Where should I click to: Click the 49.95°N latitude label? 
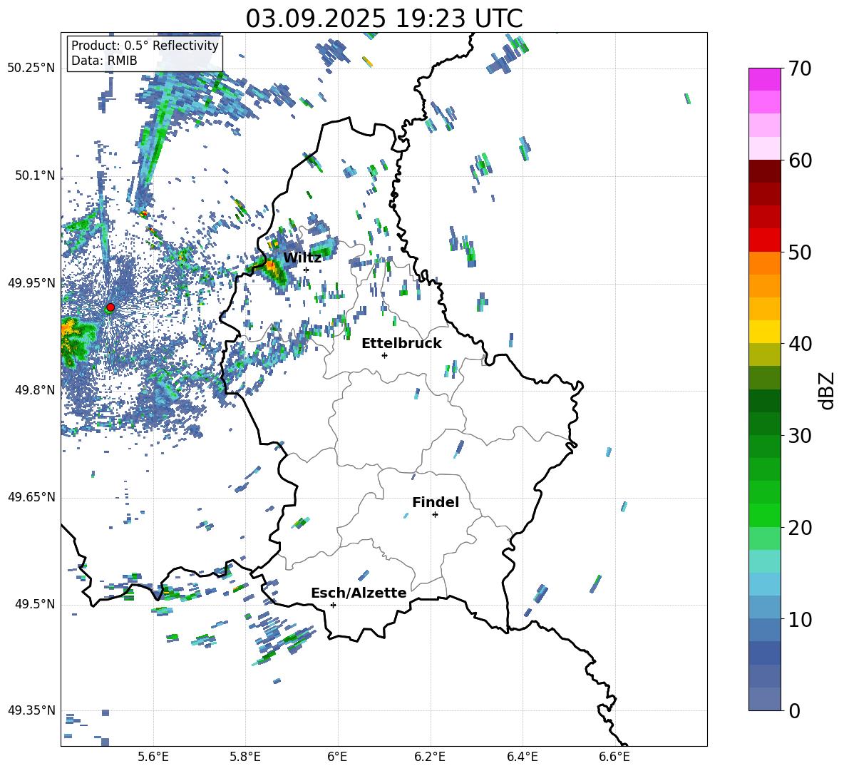pos(31,283)
